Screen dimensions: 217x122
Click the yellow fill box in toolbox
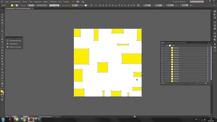point(2,91)
